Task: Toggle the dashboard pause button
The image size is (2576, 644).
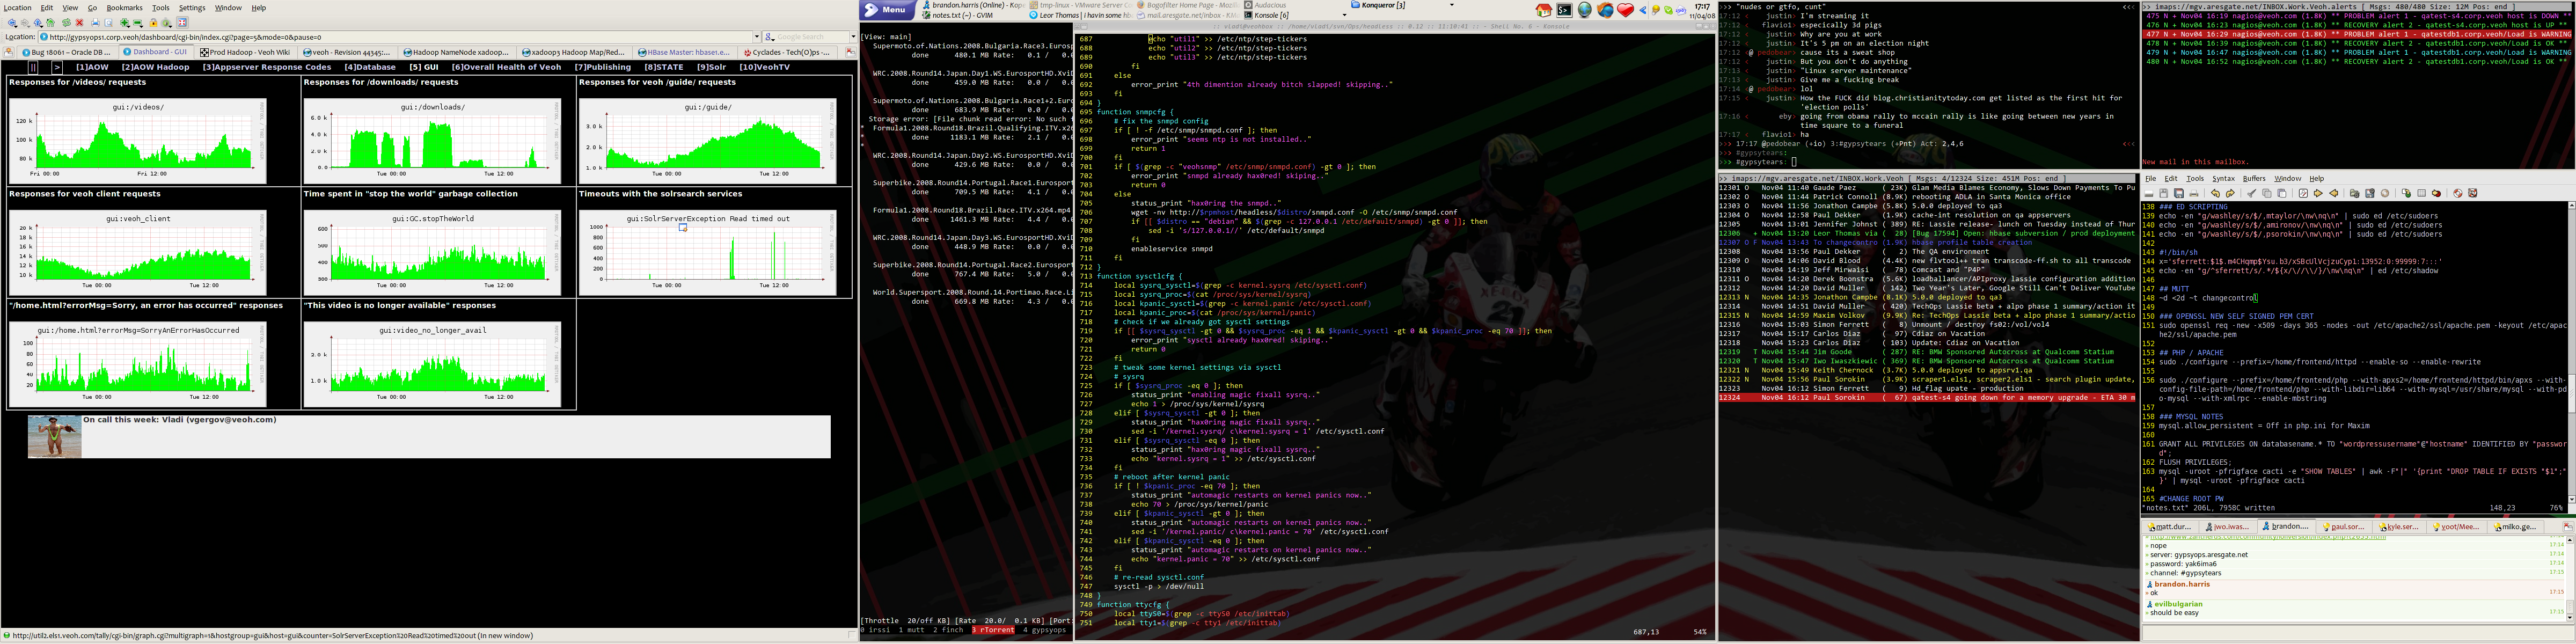Action: 33,67
